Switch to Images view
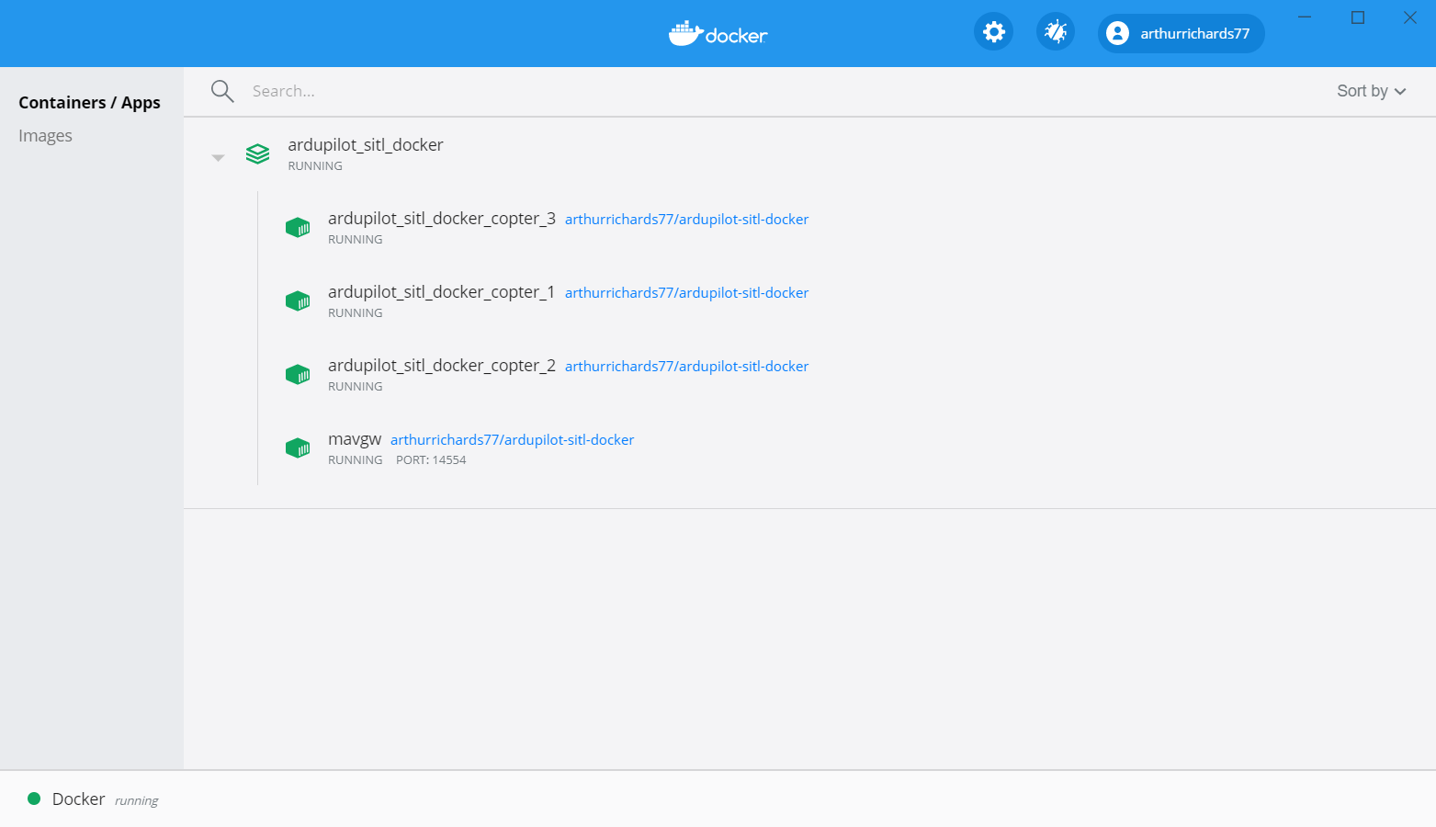This screenshot has width=1436, height=827. tap(45, 136)
